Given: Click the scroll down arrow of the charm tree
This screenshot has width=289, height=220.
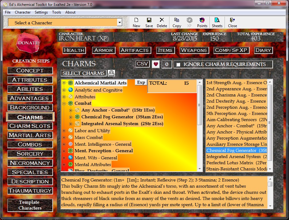Looking at the screenshot, I should click(x=200, y=169).
